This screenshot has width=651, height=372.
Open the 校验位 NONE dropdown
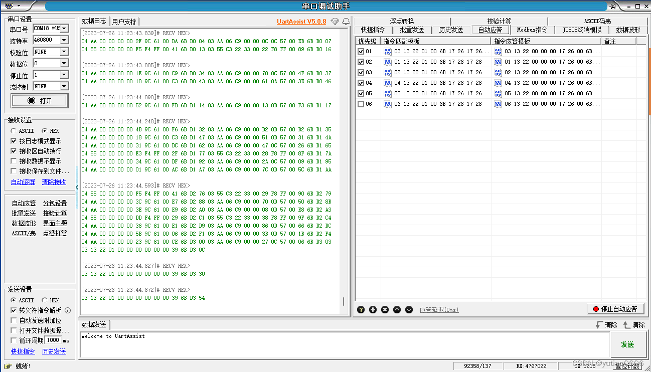64,52
